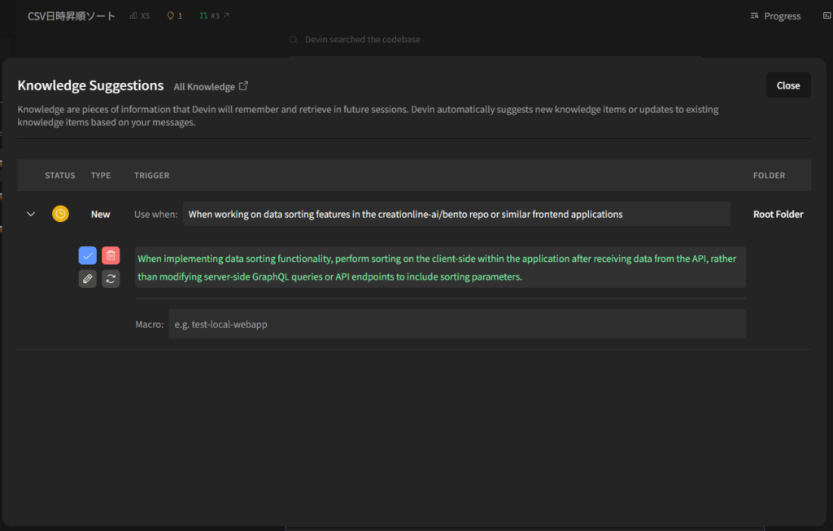Click the green knowledge content text box
Viewport: 833px width, 531px height.
point(440,267)
